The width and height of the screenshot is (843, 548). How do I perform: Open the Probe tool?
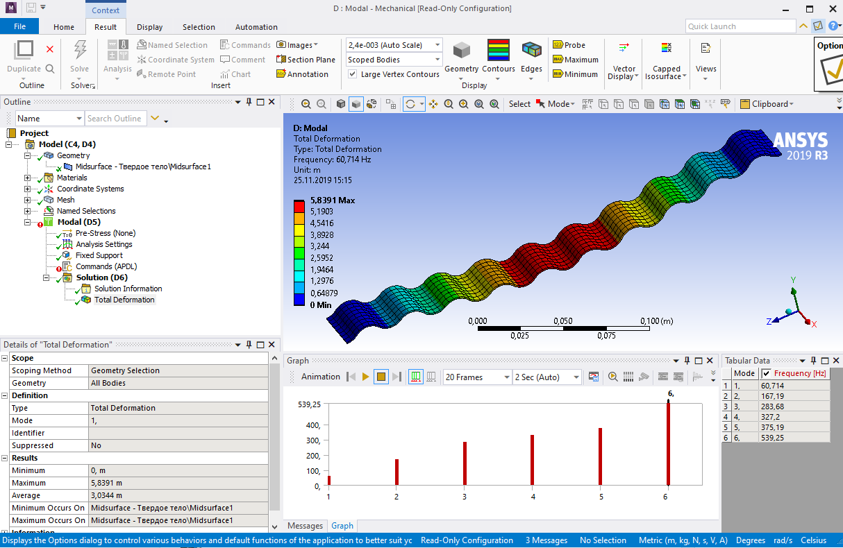click(x=572, y=44)
